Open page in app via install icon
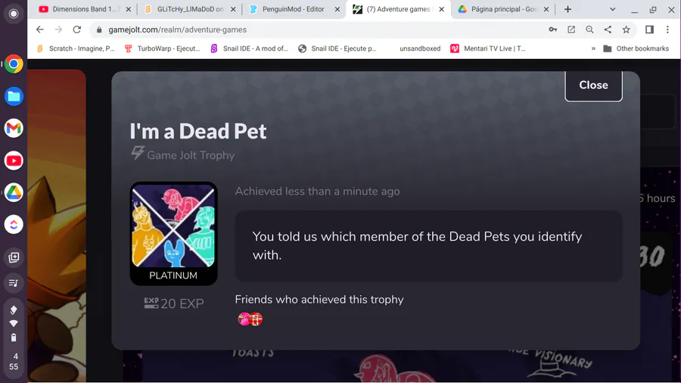This screenshot has width=681, height=383. [x=571, y=30]
